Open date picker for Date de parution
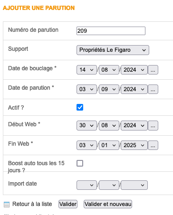This screenshot has height=215, width=173. 153,89
